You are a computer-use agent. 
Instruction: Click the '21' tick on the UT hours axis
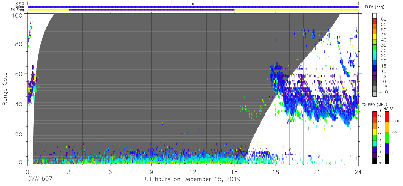click(317, 171)
